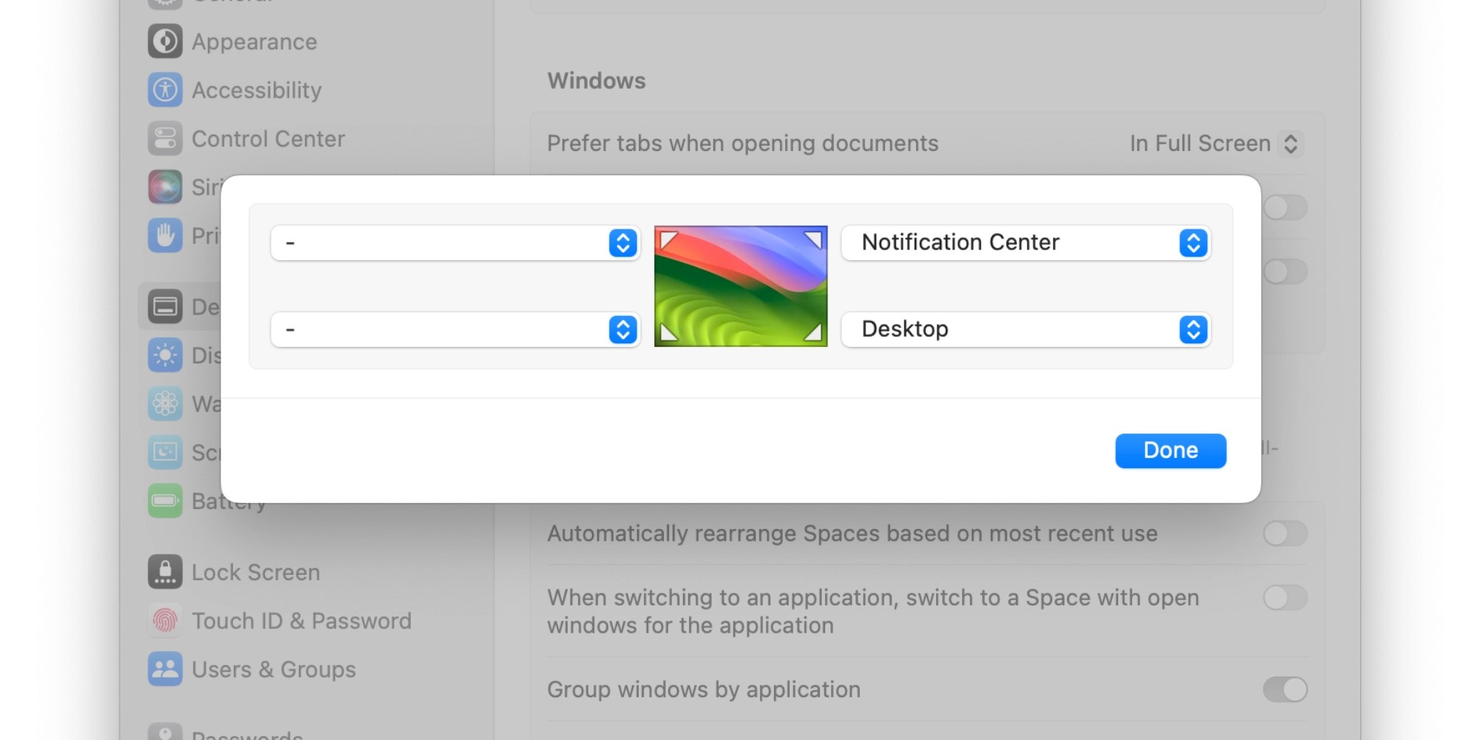The height and width of the screenshot is (740, 1480).
Task: Change the In Full Screen tabs preference
Action: pyautogui.click(x=1215, y=144)
